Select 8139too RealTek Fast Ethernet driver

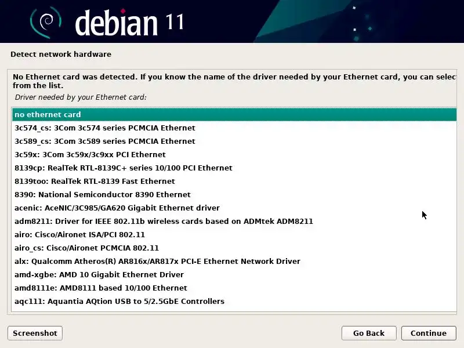coord(234,181)
